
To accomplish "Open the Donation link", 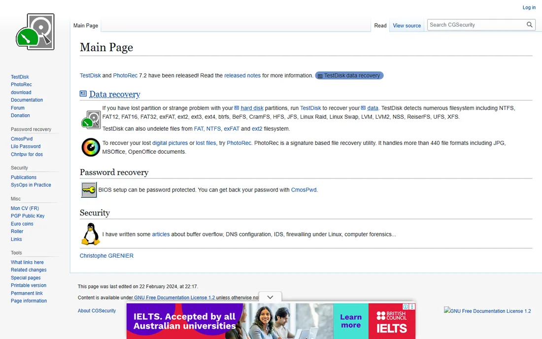I will coord(20,115).
